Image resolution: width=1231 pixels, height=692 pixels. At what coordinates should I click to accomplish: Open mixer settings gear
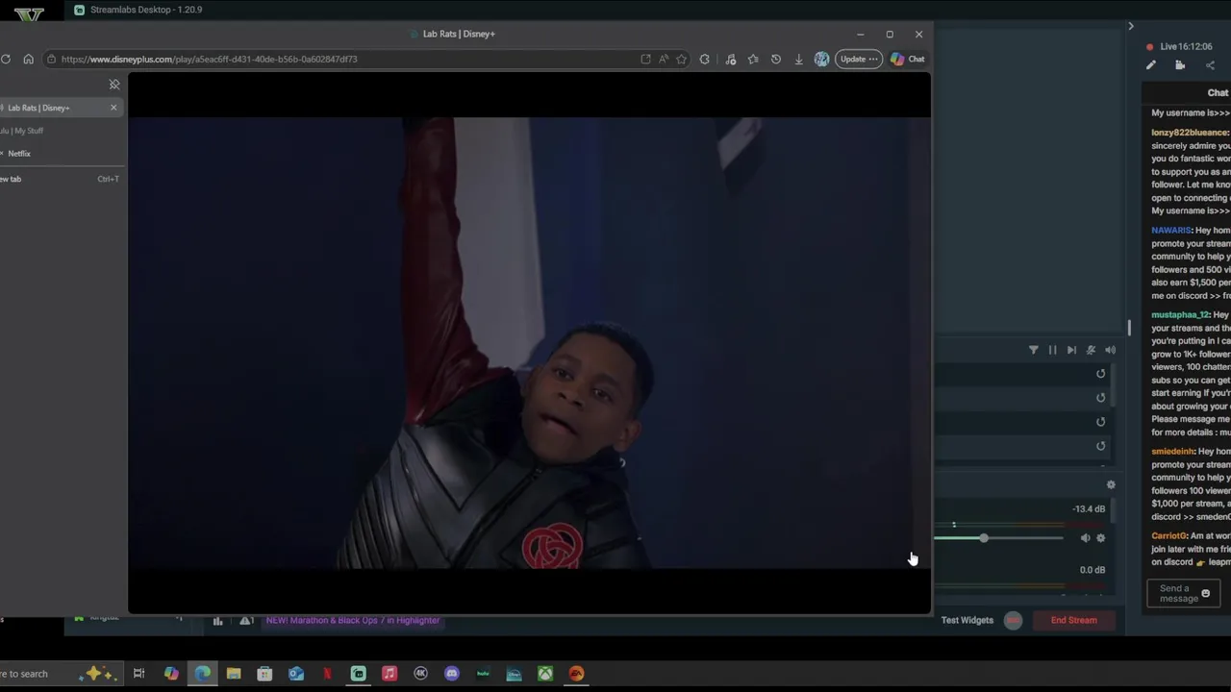pos(1111,485)
